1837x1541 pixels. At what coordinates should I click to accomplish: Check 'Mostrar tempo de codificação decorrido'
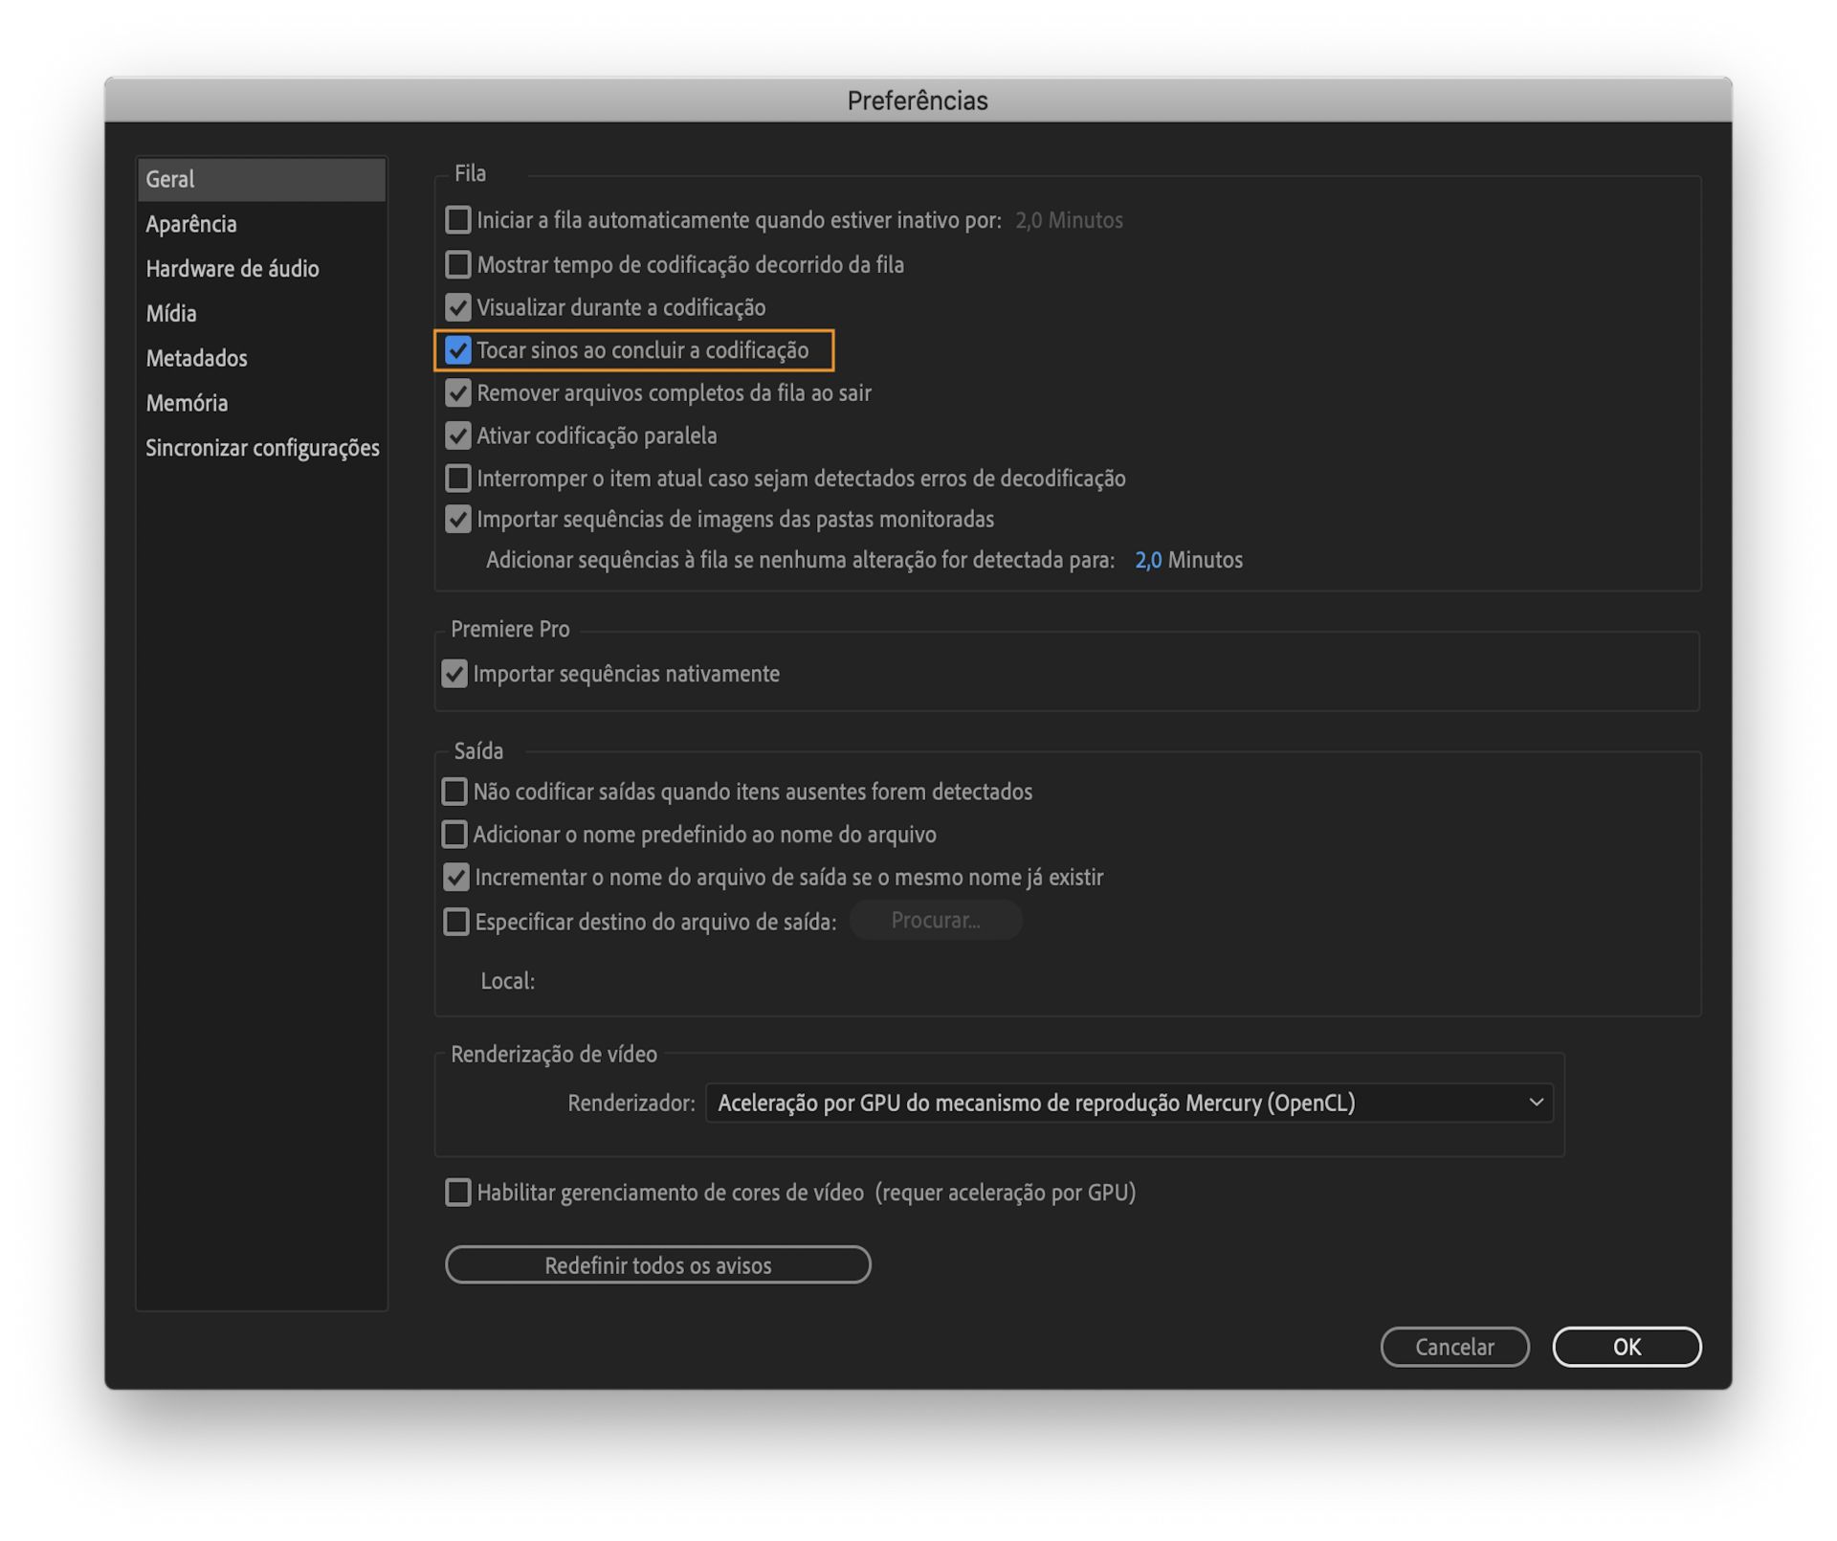coord(458,264)
